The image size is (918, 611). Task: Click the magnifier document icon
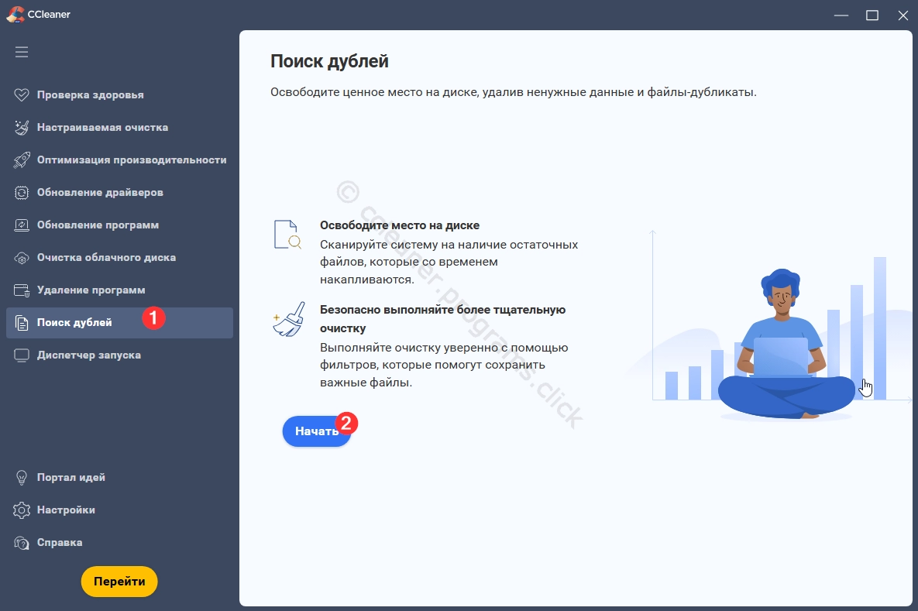(287, 235)
